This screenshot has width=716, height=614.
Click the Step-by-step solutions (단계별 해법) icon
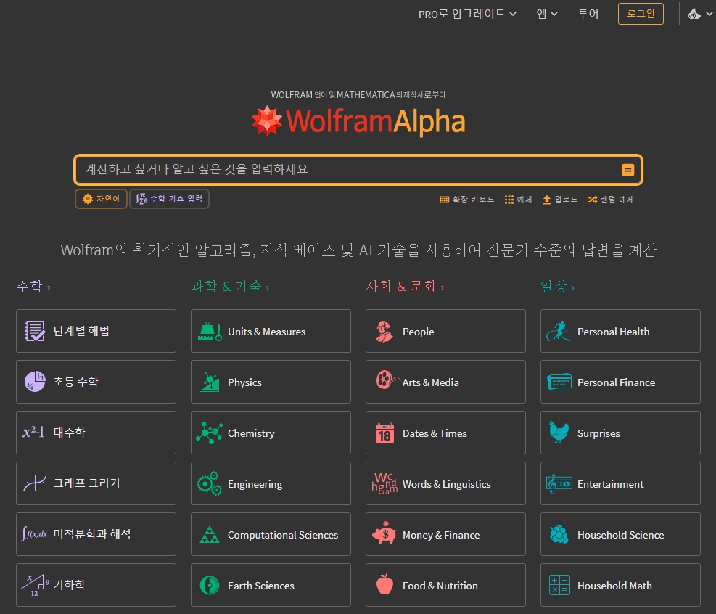coord(34,331)
